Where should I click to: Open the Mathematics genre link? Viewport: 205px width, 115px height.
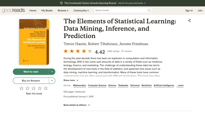coord(80,85)
